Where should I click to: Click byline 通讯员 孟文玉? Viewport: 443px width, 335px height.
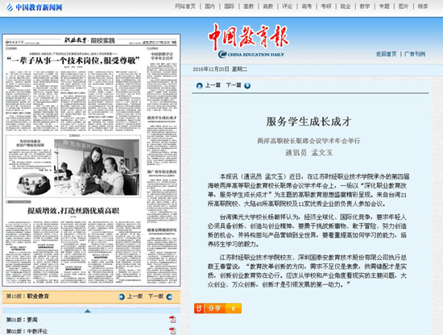click(308, 153)
